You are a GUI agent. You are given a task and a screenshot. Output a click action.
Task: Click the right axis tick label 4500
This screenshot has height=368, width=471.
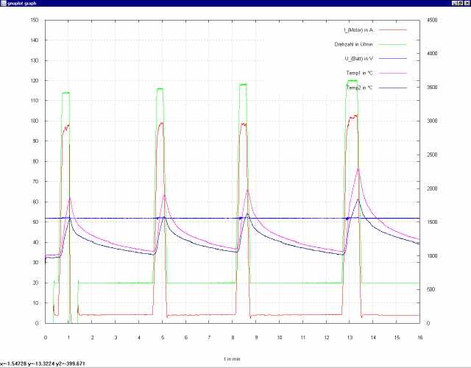click(x=432, y=20)
